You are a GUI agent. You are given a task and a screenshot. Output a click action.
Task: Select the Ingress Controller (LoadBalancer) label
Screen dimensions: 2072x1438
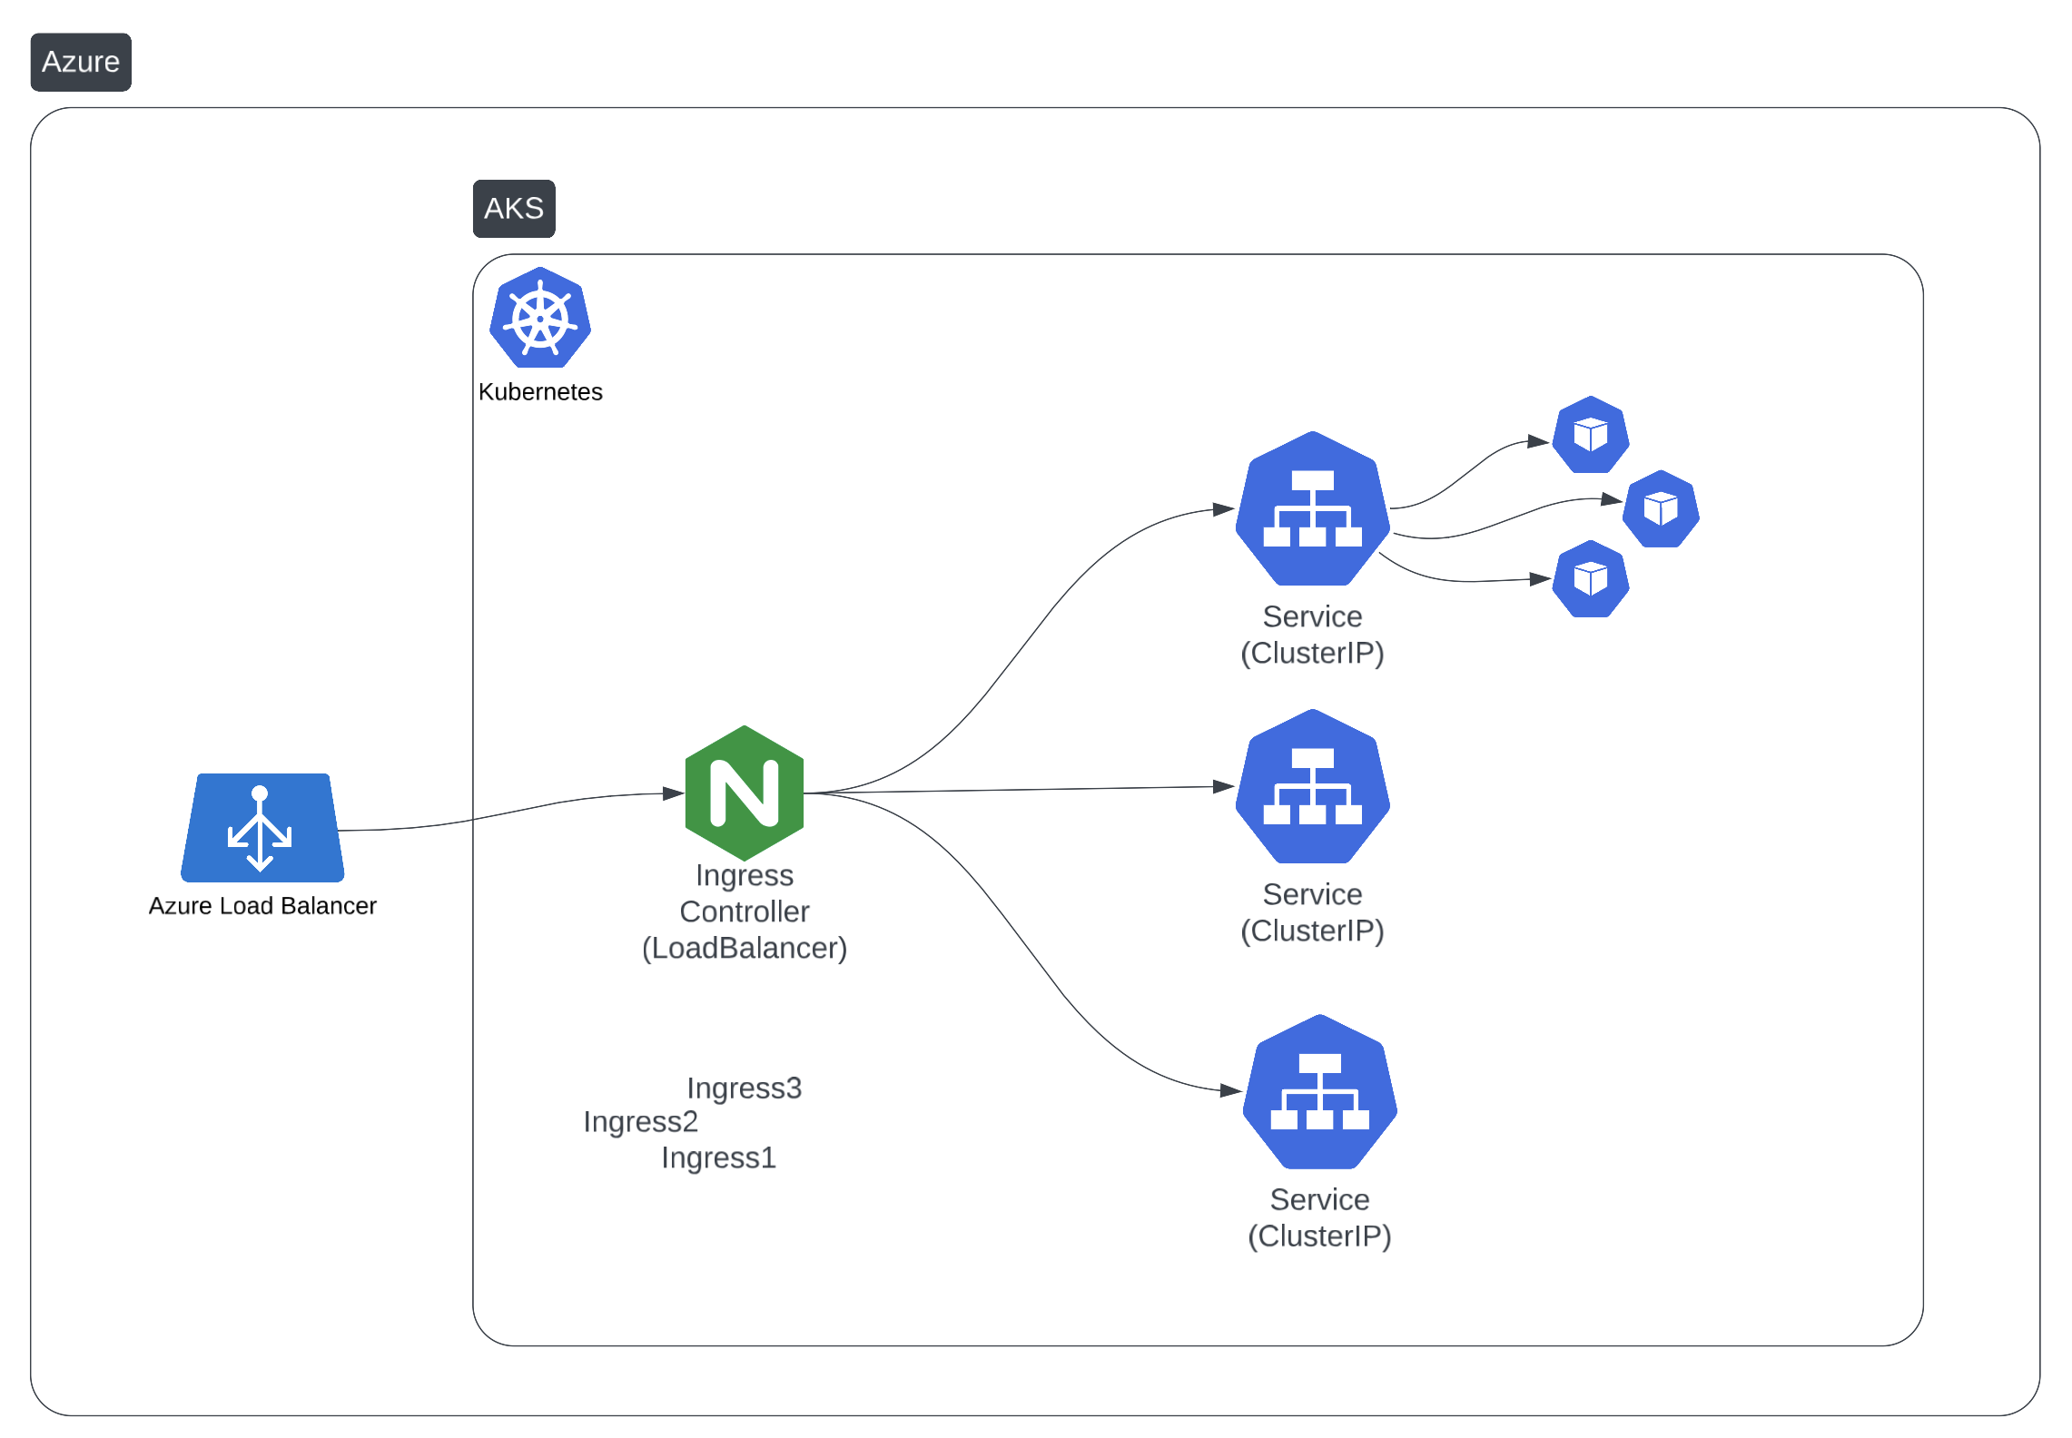click(x=744, y=911)
